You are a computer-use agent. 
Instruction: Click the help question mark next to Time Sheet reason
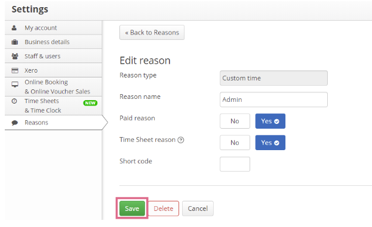pyautogui.click(x=181, y=140)
